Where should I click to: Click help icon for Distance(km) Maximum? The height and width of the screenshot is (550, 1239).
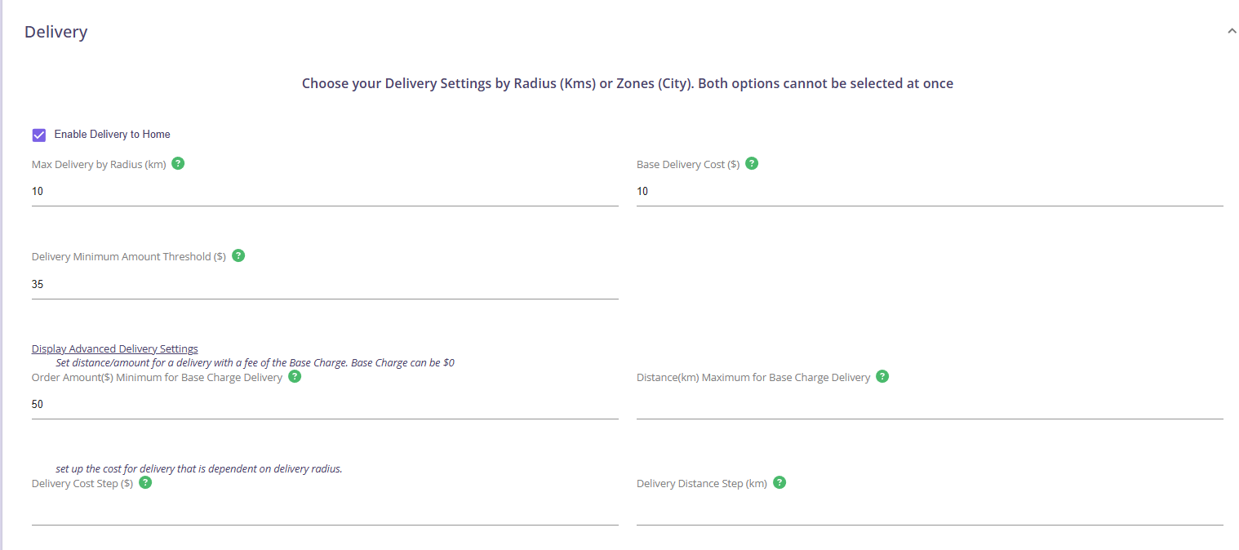click(882, 376)
